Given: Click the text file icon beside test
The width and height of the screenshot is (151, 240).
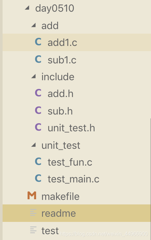Looking at the screenshot, I should 33,230.
